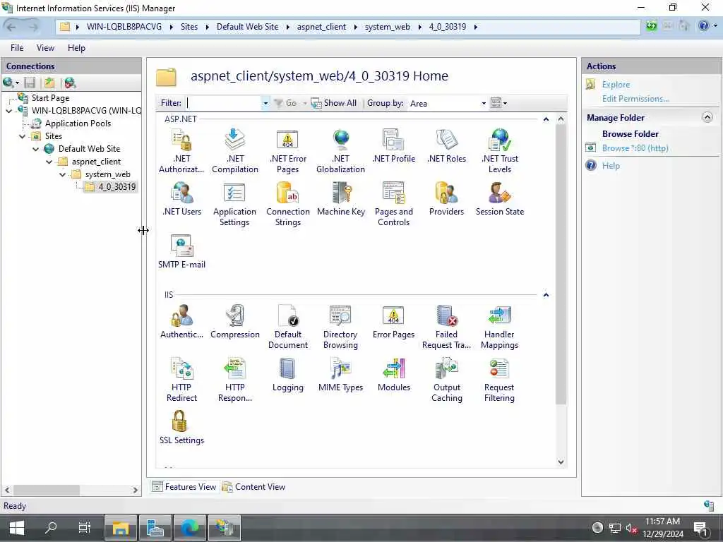Open the SMTP E-mail feature
Viewport: 723px width, 542px height.
[181, 252]
